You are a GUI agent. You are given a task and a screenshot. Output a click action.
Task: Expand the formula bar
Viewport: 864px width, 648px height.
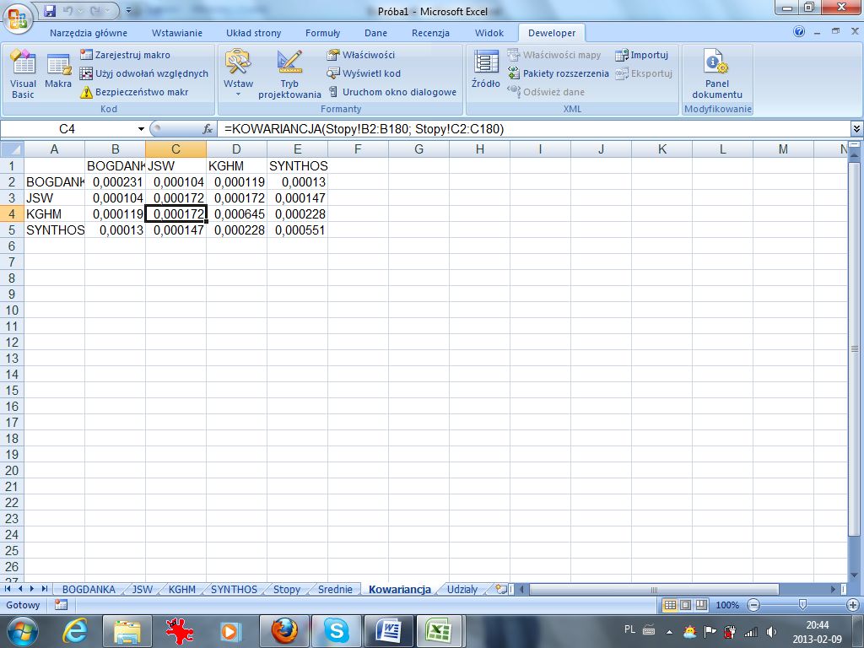(x=857, y=129)
